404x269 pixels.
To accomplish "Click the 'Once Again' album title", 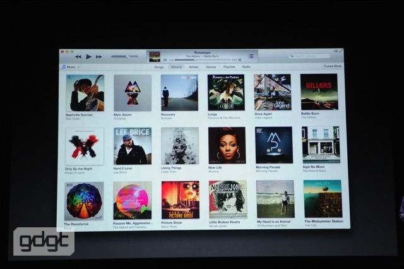I will coord(263,114).
